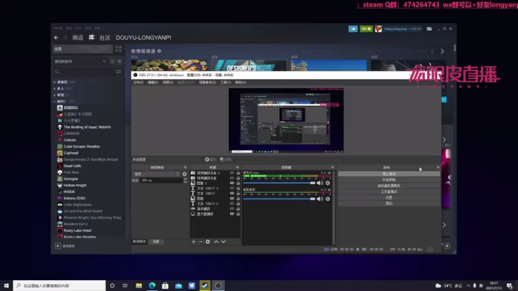
Task: Toggle visibility of 视频捕获设备 2 source
Action: click(232, 173)
